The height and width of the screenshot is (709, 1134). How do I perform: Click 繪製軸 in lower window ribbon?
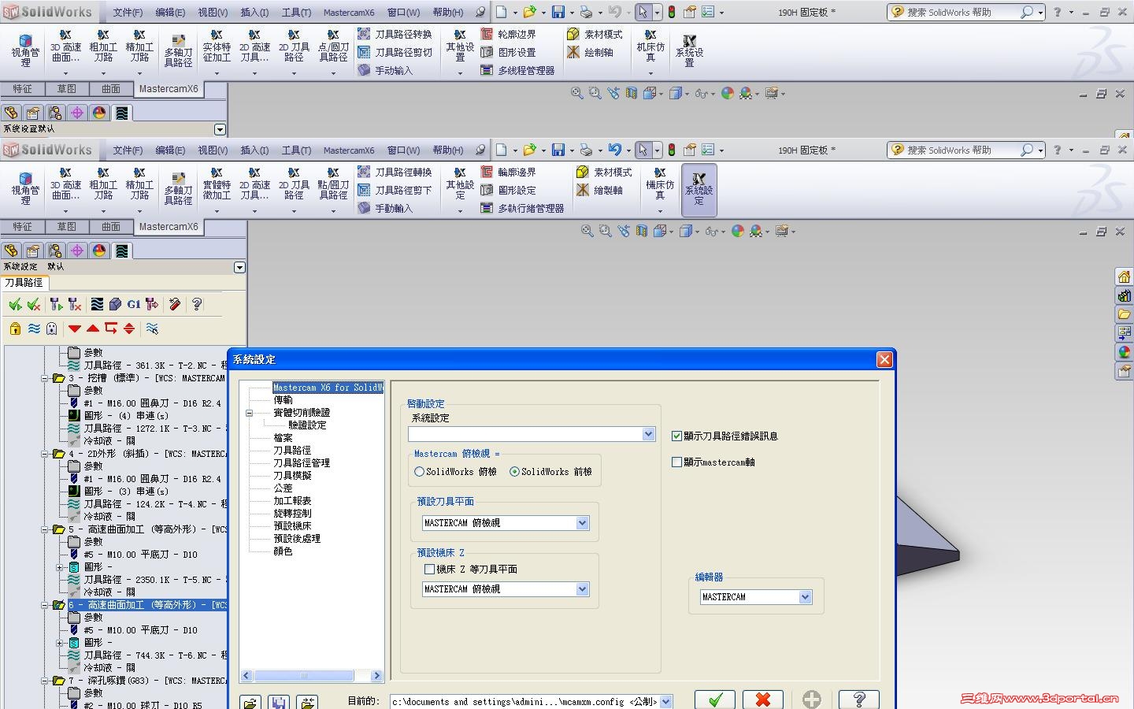[599, 190]
